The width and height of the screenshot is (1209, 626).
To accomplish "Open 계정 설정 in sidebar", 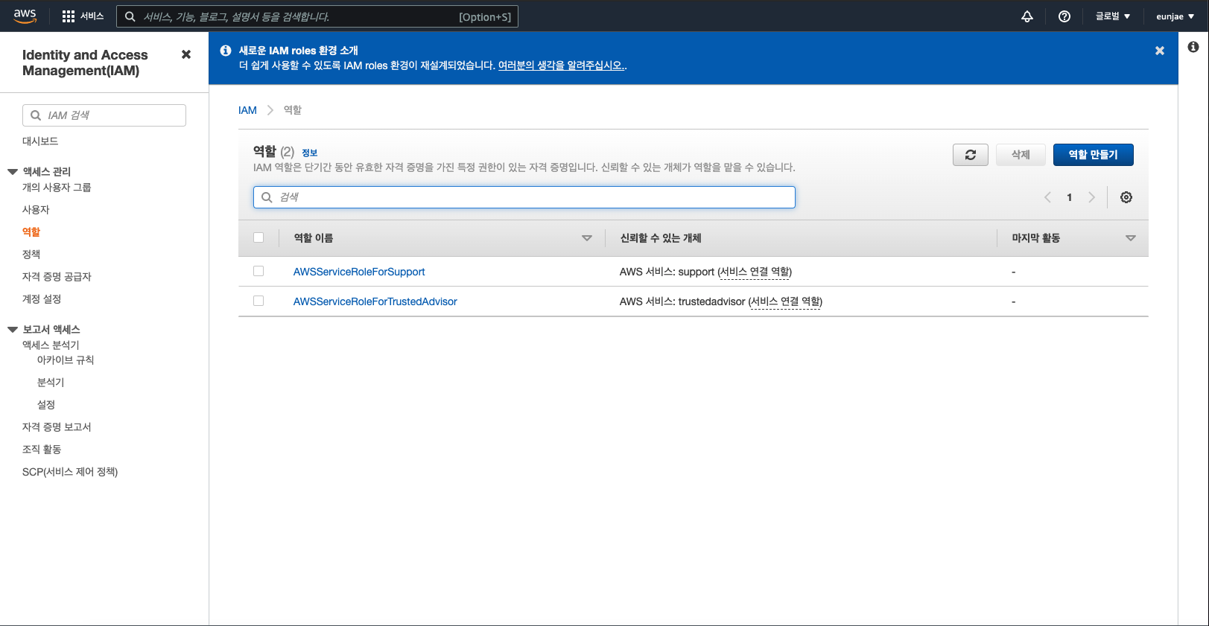I will point(42,299).
